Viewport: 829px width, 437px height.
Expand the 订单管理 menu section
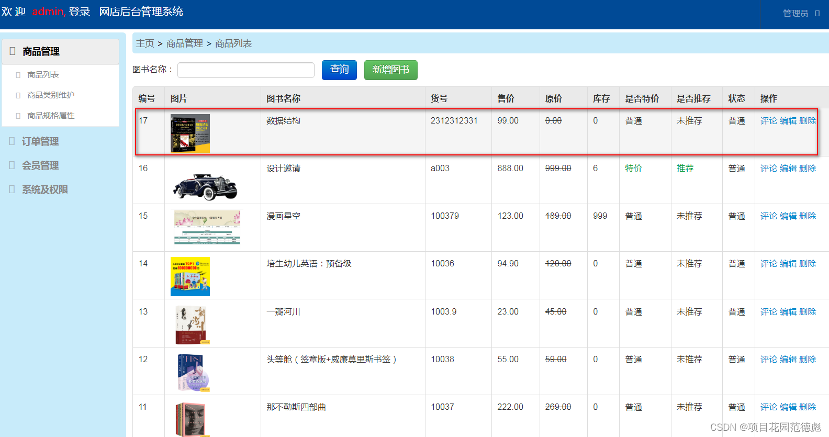tap(40, 141)
